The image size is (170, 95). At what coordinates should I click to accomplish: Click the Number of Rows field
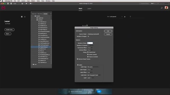[x=90, y=43]
